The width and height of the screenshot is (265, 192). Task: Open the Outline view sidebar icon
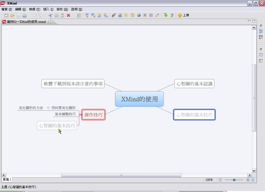pos(261,31)
